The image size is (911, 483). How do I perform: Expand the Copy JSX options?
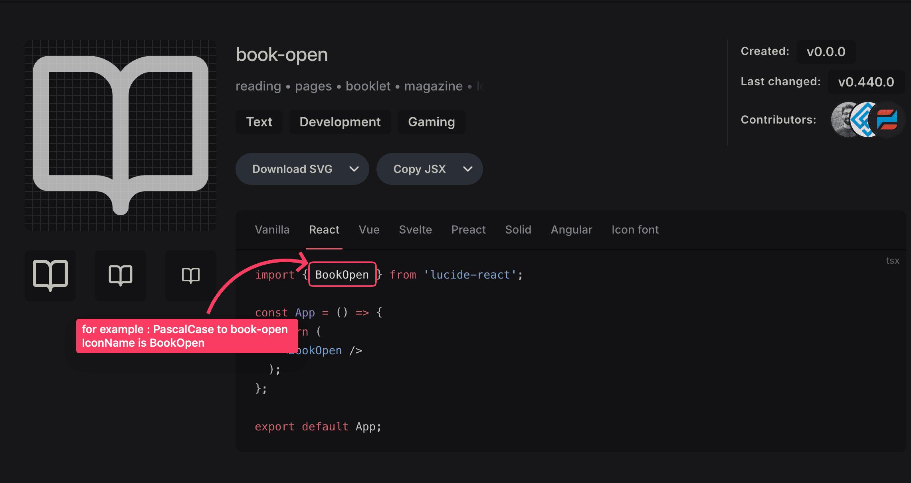point(468,169)
